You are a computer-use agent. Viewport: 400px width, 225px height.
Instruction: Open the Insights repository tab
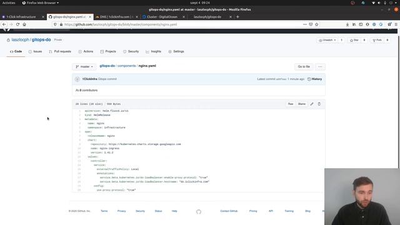153,51
